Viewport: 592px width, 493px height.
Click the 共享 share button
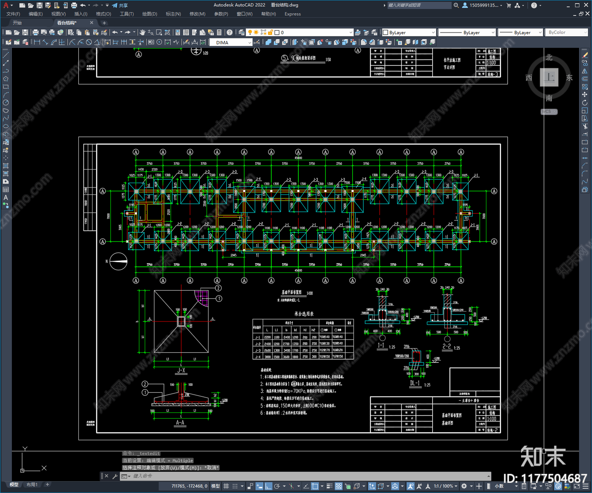point(120,5)
